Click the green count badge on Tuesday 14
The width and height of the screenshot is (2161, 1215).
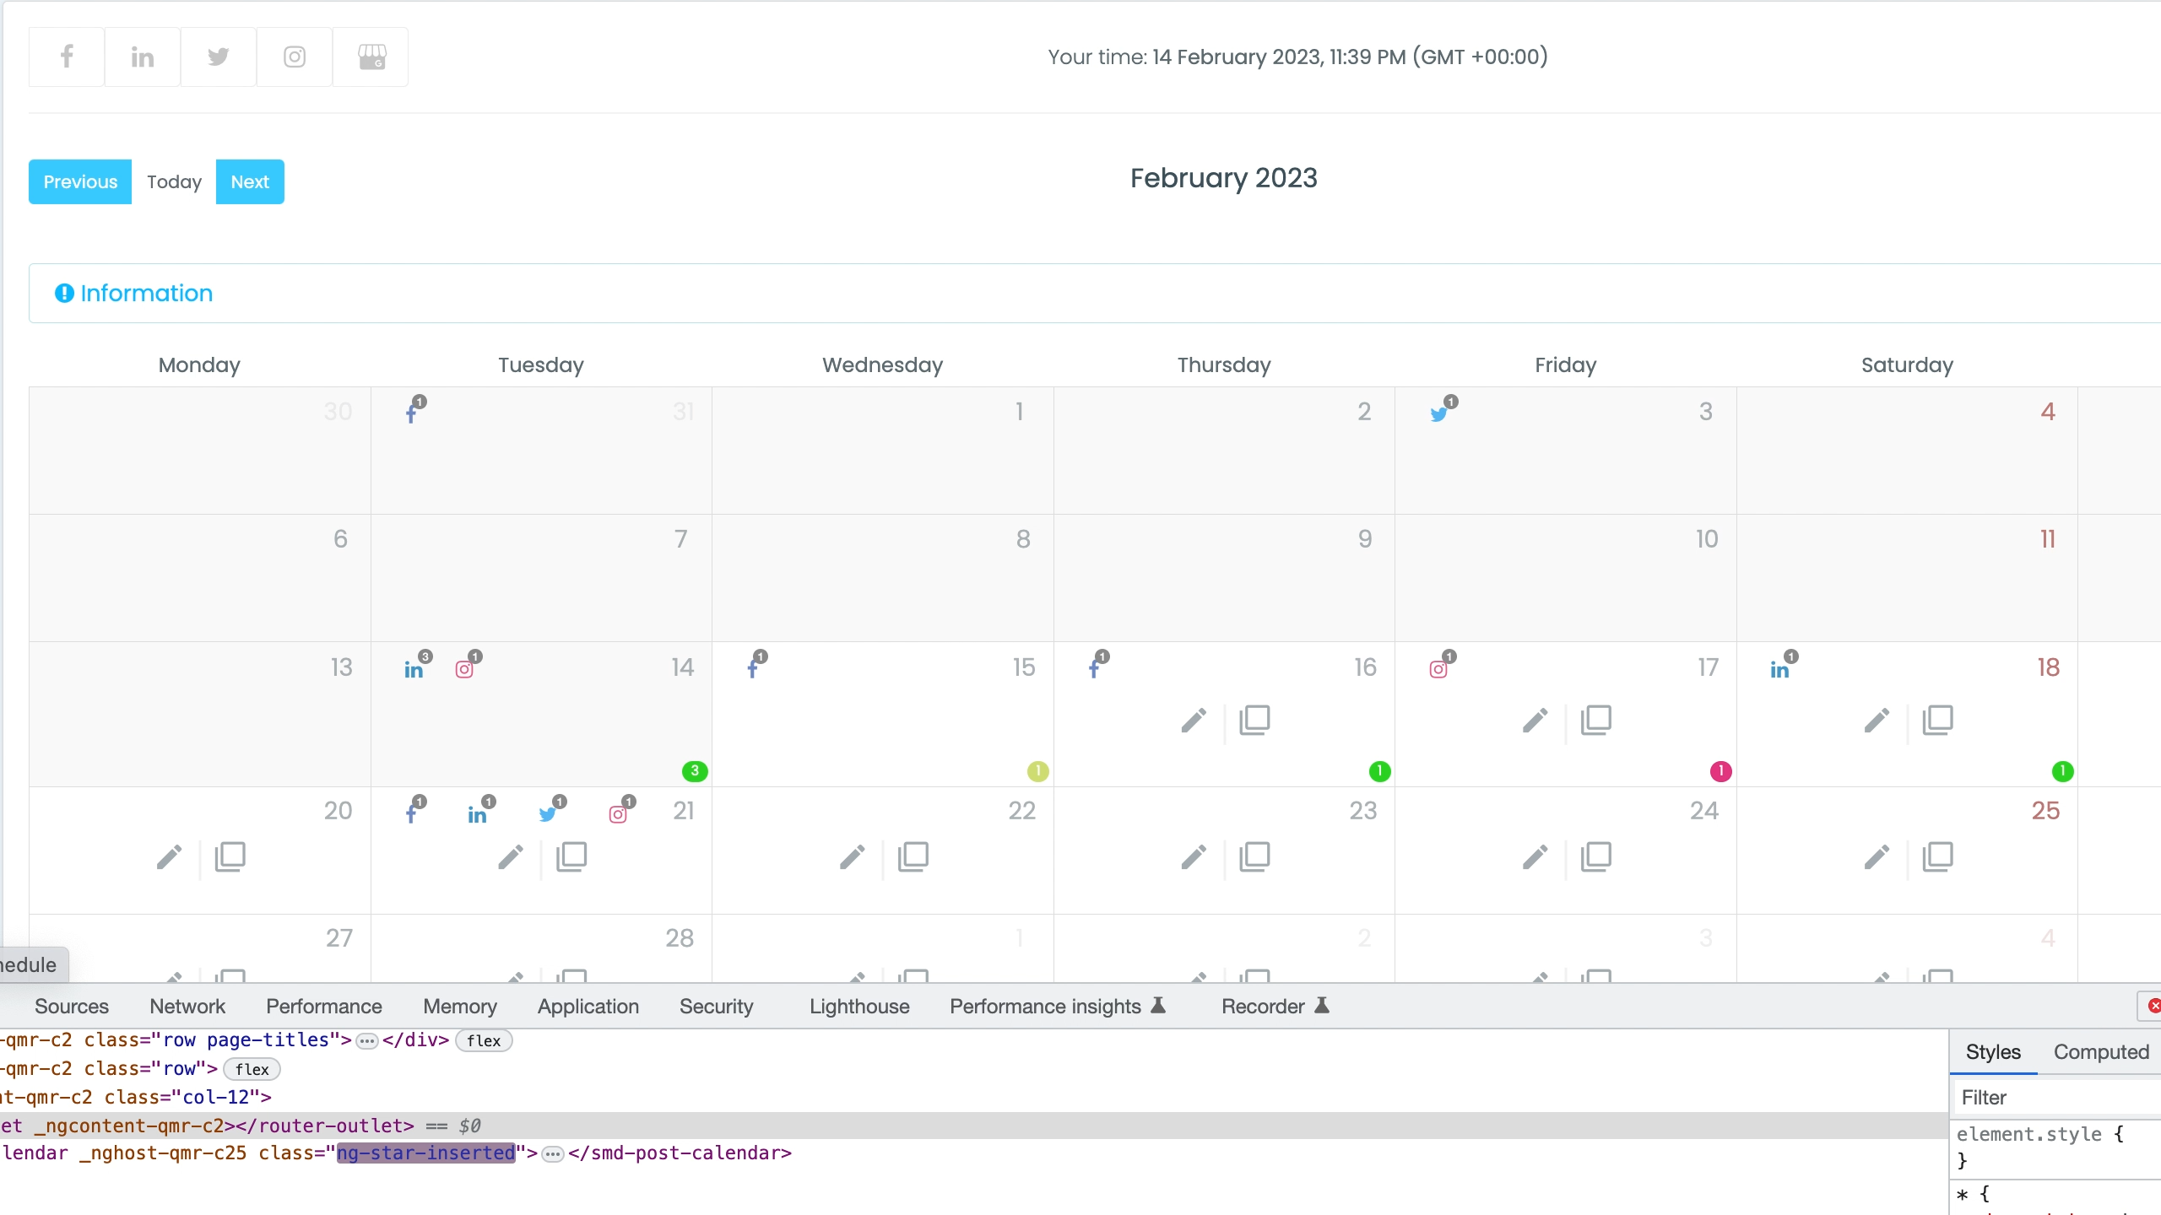click(x=695, y=770)
